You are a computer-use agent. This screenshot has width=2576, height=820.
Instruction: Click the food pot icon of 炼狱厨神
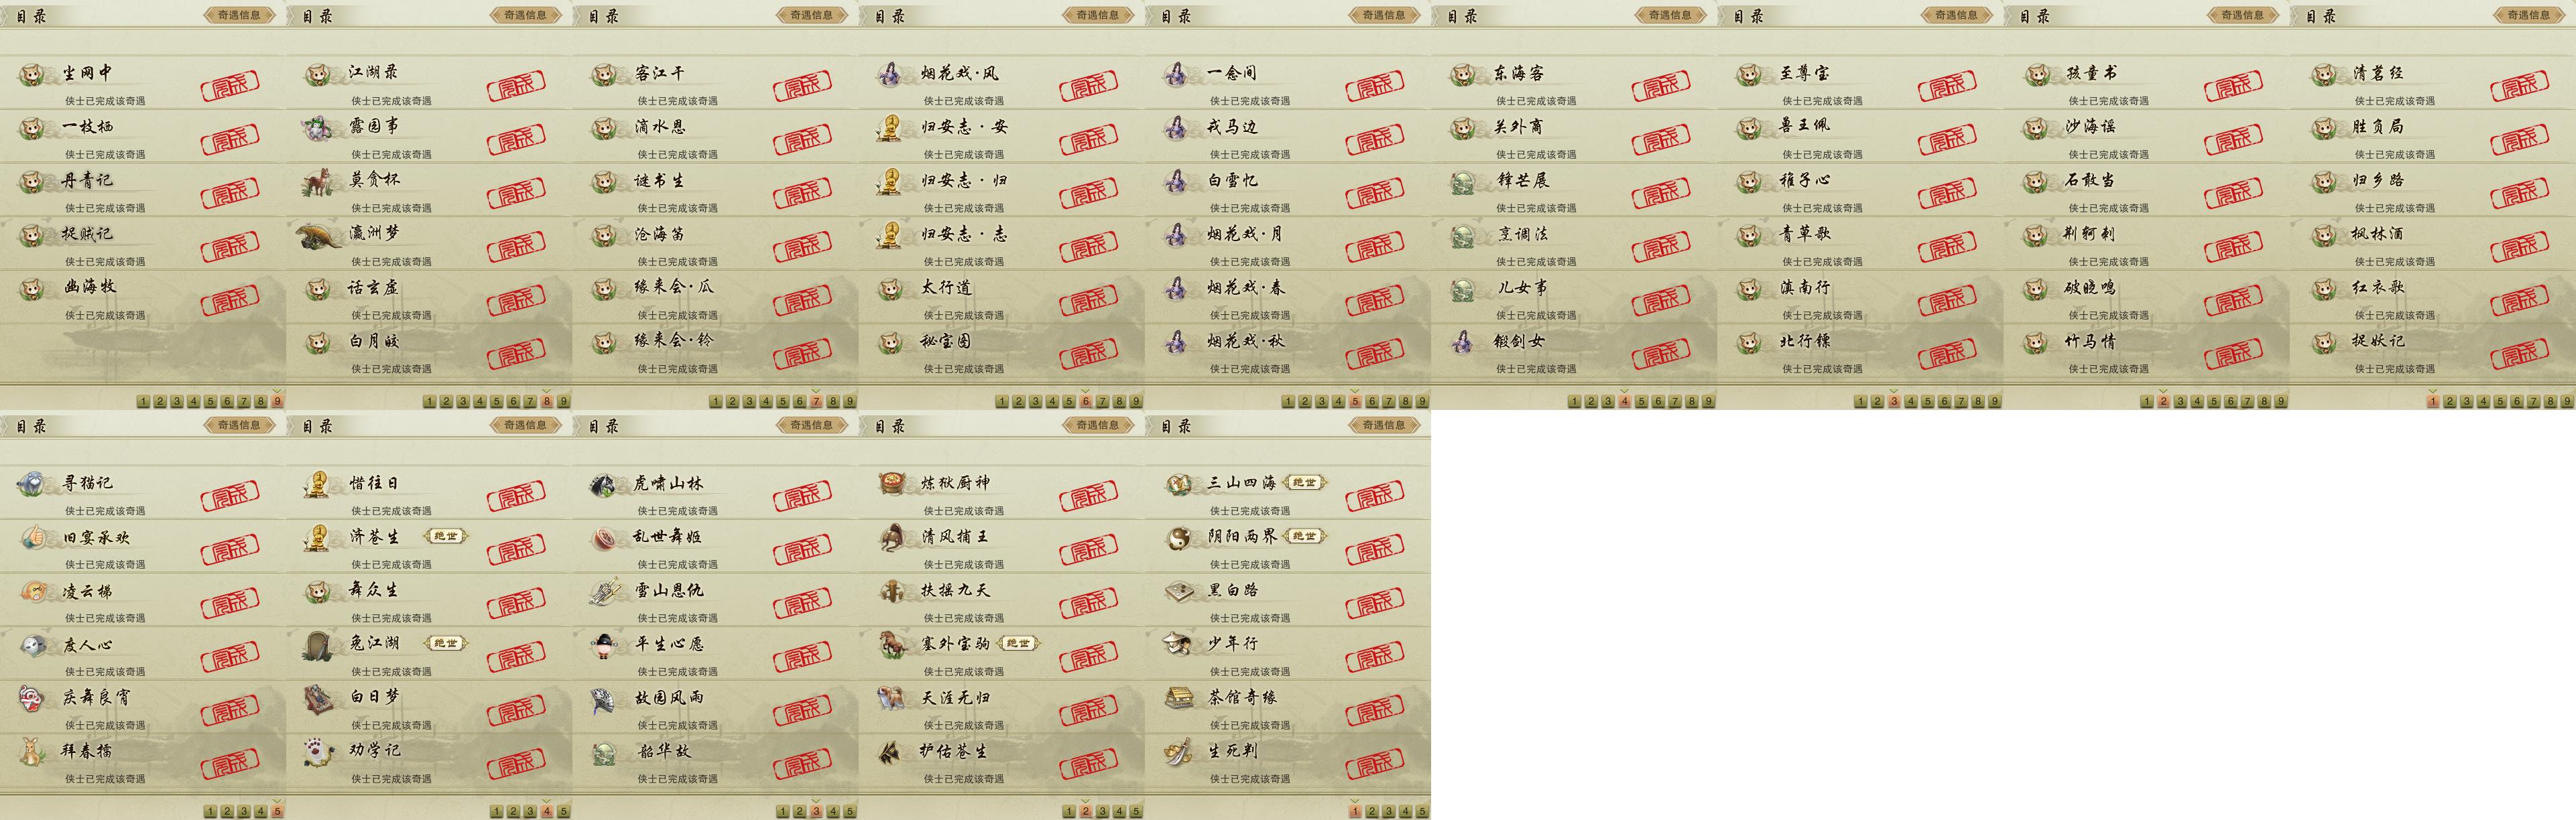[x=892, y=484]
